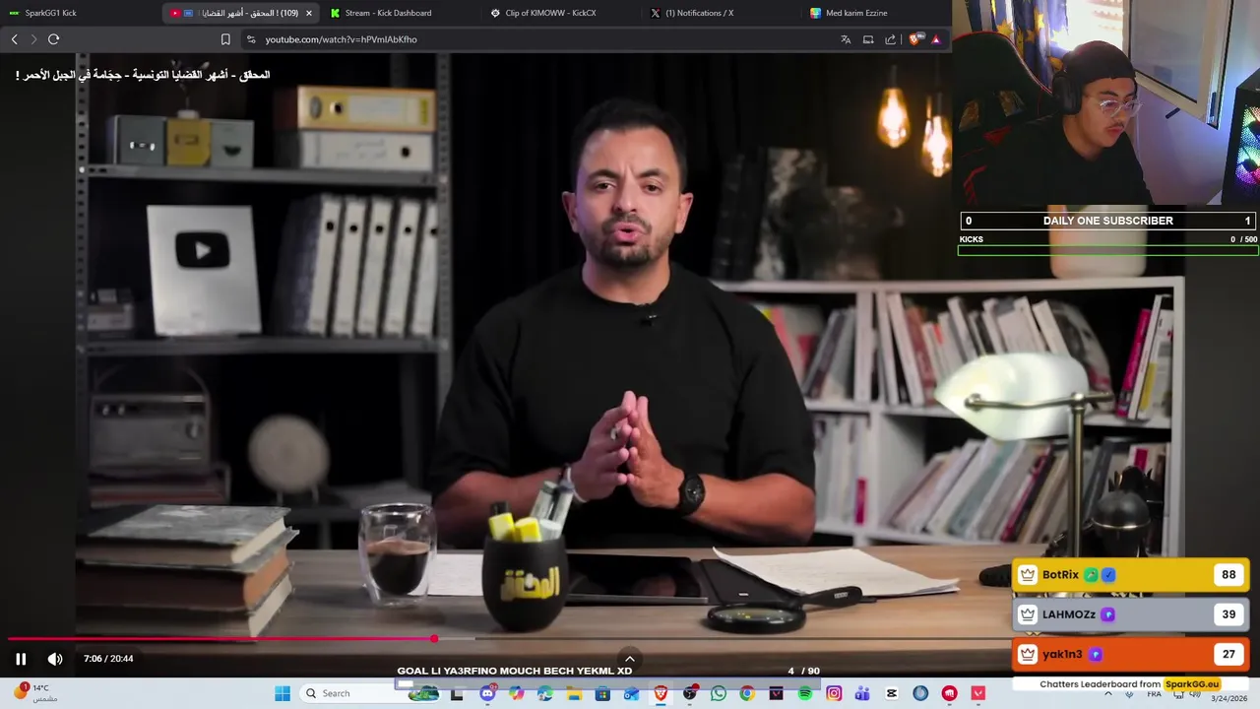The image size is (1260, 709).
Task: Switch to Clip of KIMOWW - KickCX tab
Action: [561, 13]
